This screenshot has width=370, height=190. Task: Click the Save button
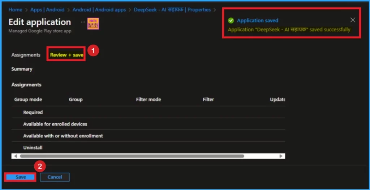tap(21, 177)
